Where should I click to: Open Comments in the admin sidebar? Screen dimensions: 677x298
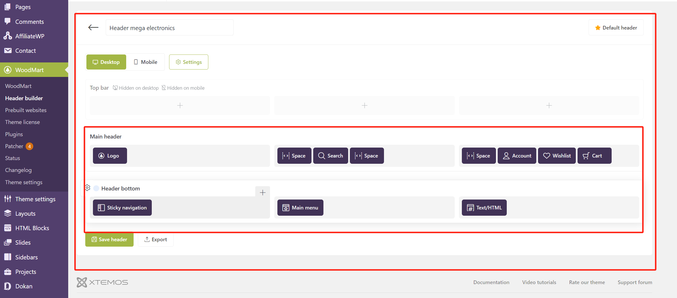click(34, 22)
